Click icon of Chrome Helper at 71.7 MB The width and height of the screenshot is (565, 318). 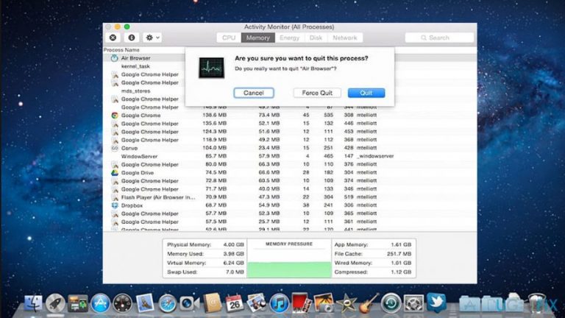pos(114,189)
